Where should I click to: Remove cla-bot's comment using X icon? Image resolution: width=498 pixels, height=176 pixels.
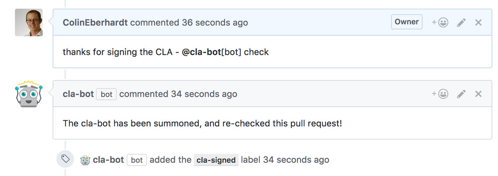(478, 94)
